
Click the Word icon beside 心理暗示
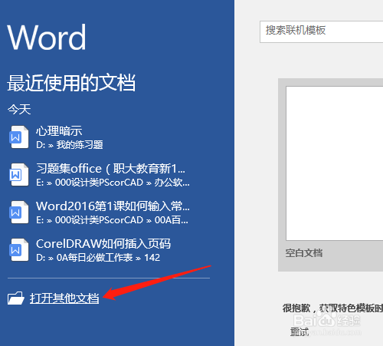coord(19,137)
